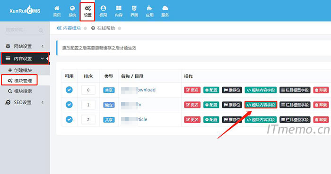The height and width of the screenshot is (174, 331).
Task: Collapse the 内容设置 sidebar menu
Action: tap(25, 58)
